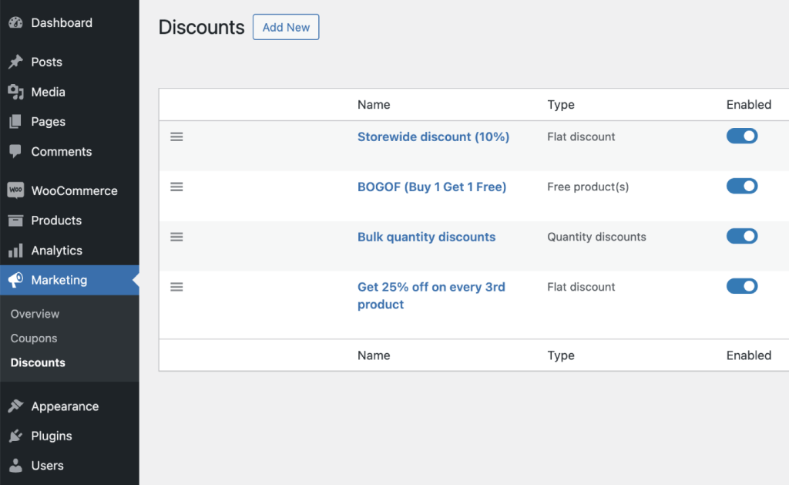Click the Posts pin icon
Image resolution: width=789 pixels, height=485 pixels.
click(17, 62)
